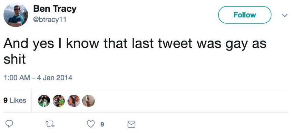Retweet this tweet using the retweet icon
Viewport: 293px width, 133px height.
coord(51,124)
